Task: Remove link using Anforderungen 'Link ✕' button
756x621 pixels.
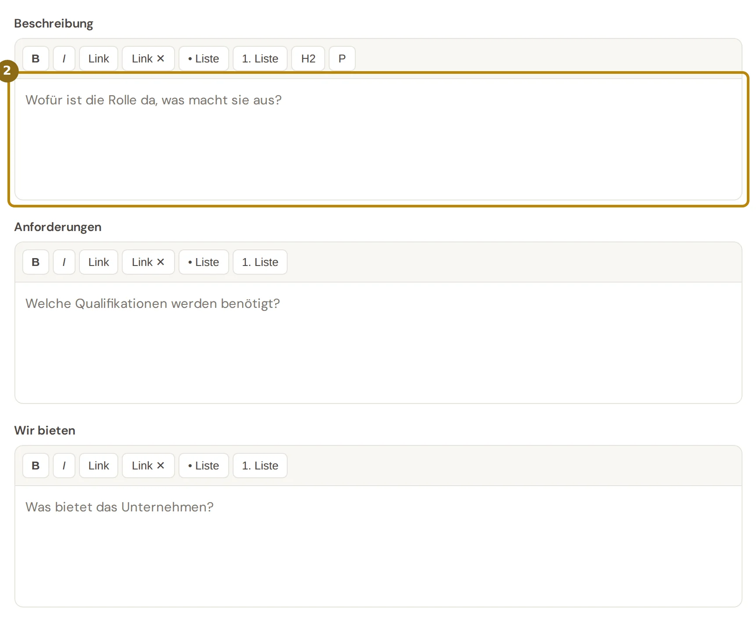Action: click(x=148, y=262)
